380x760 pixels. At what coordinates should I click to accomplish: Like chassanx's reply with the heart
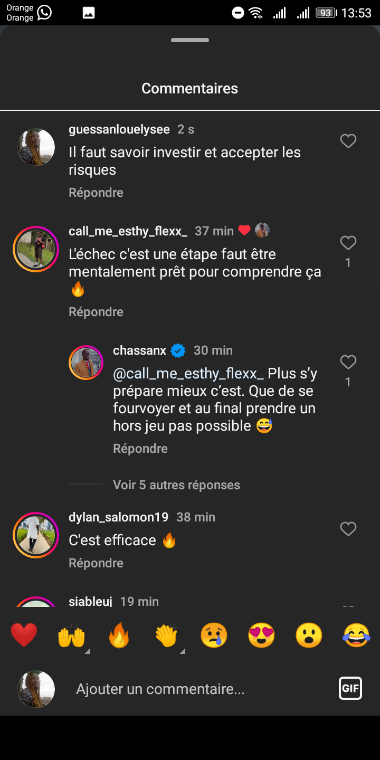348,362
